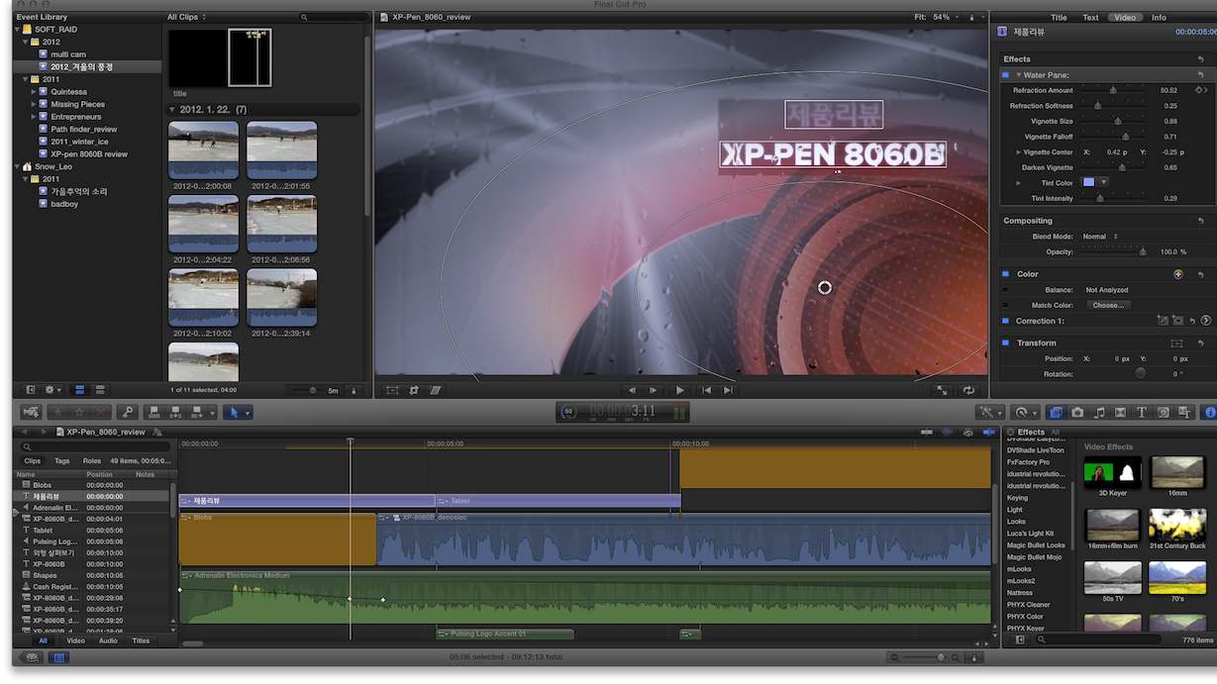The height and width of the screenshot is (684, 1217).
Task: Select the Tags tab in Timeline Index
Action: click(62, 460)
